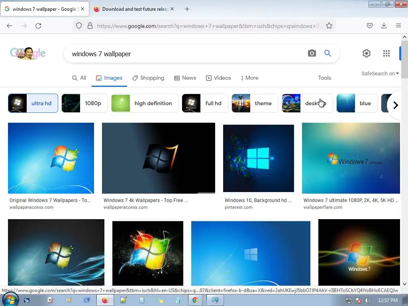This screenshot has height=306, width=408.
Task: Open a new tab with plus button
Action: (x=187, y=9)
